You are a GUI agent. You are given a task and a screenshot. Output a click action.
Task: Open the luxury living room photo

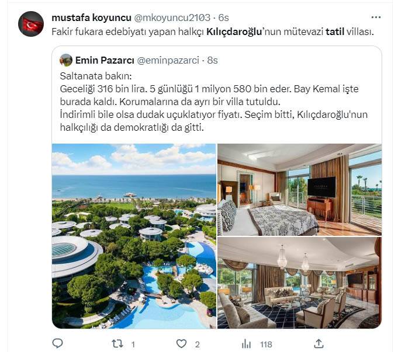pos(299,283)
